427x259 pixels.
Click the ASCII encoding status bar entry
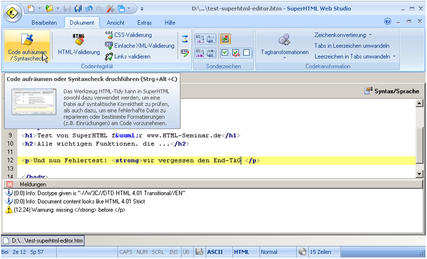tap(215, 252)
